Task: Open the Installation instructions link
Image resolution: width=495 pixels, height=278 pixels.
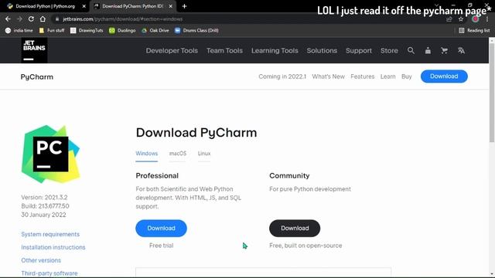Action: [x=53, y=247]
